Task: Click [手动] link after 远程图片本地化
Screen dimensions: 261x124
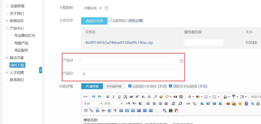Action: tap(162, 86)
